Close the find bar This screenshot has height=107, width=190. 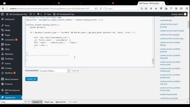click(x=187, y=102)
